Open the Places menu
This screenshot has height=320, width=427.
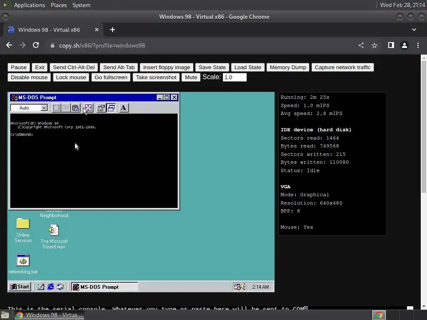(x=59, y=5)
